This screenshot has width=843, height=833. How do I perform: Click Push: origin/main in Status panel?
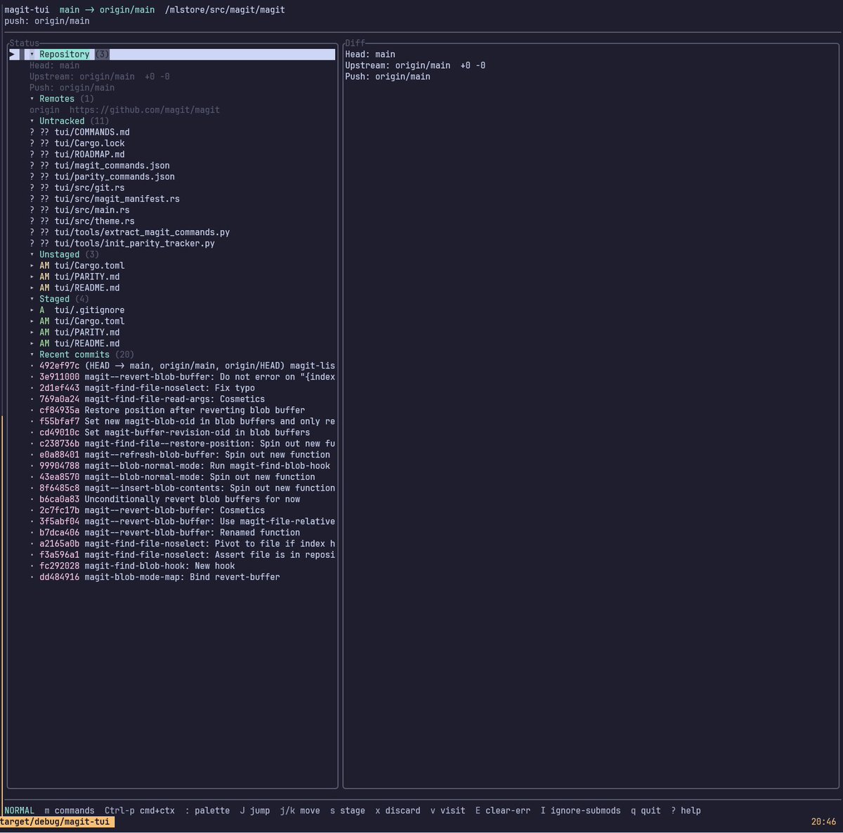[x=72, y=88]
